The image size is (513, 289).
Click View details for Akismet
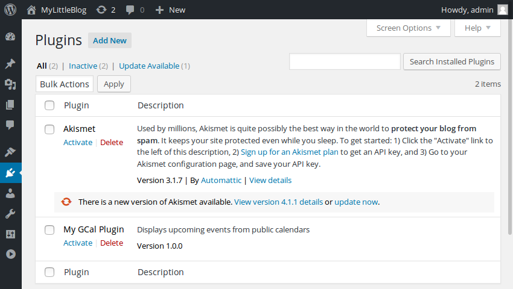coord(270,180)
